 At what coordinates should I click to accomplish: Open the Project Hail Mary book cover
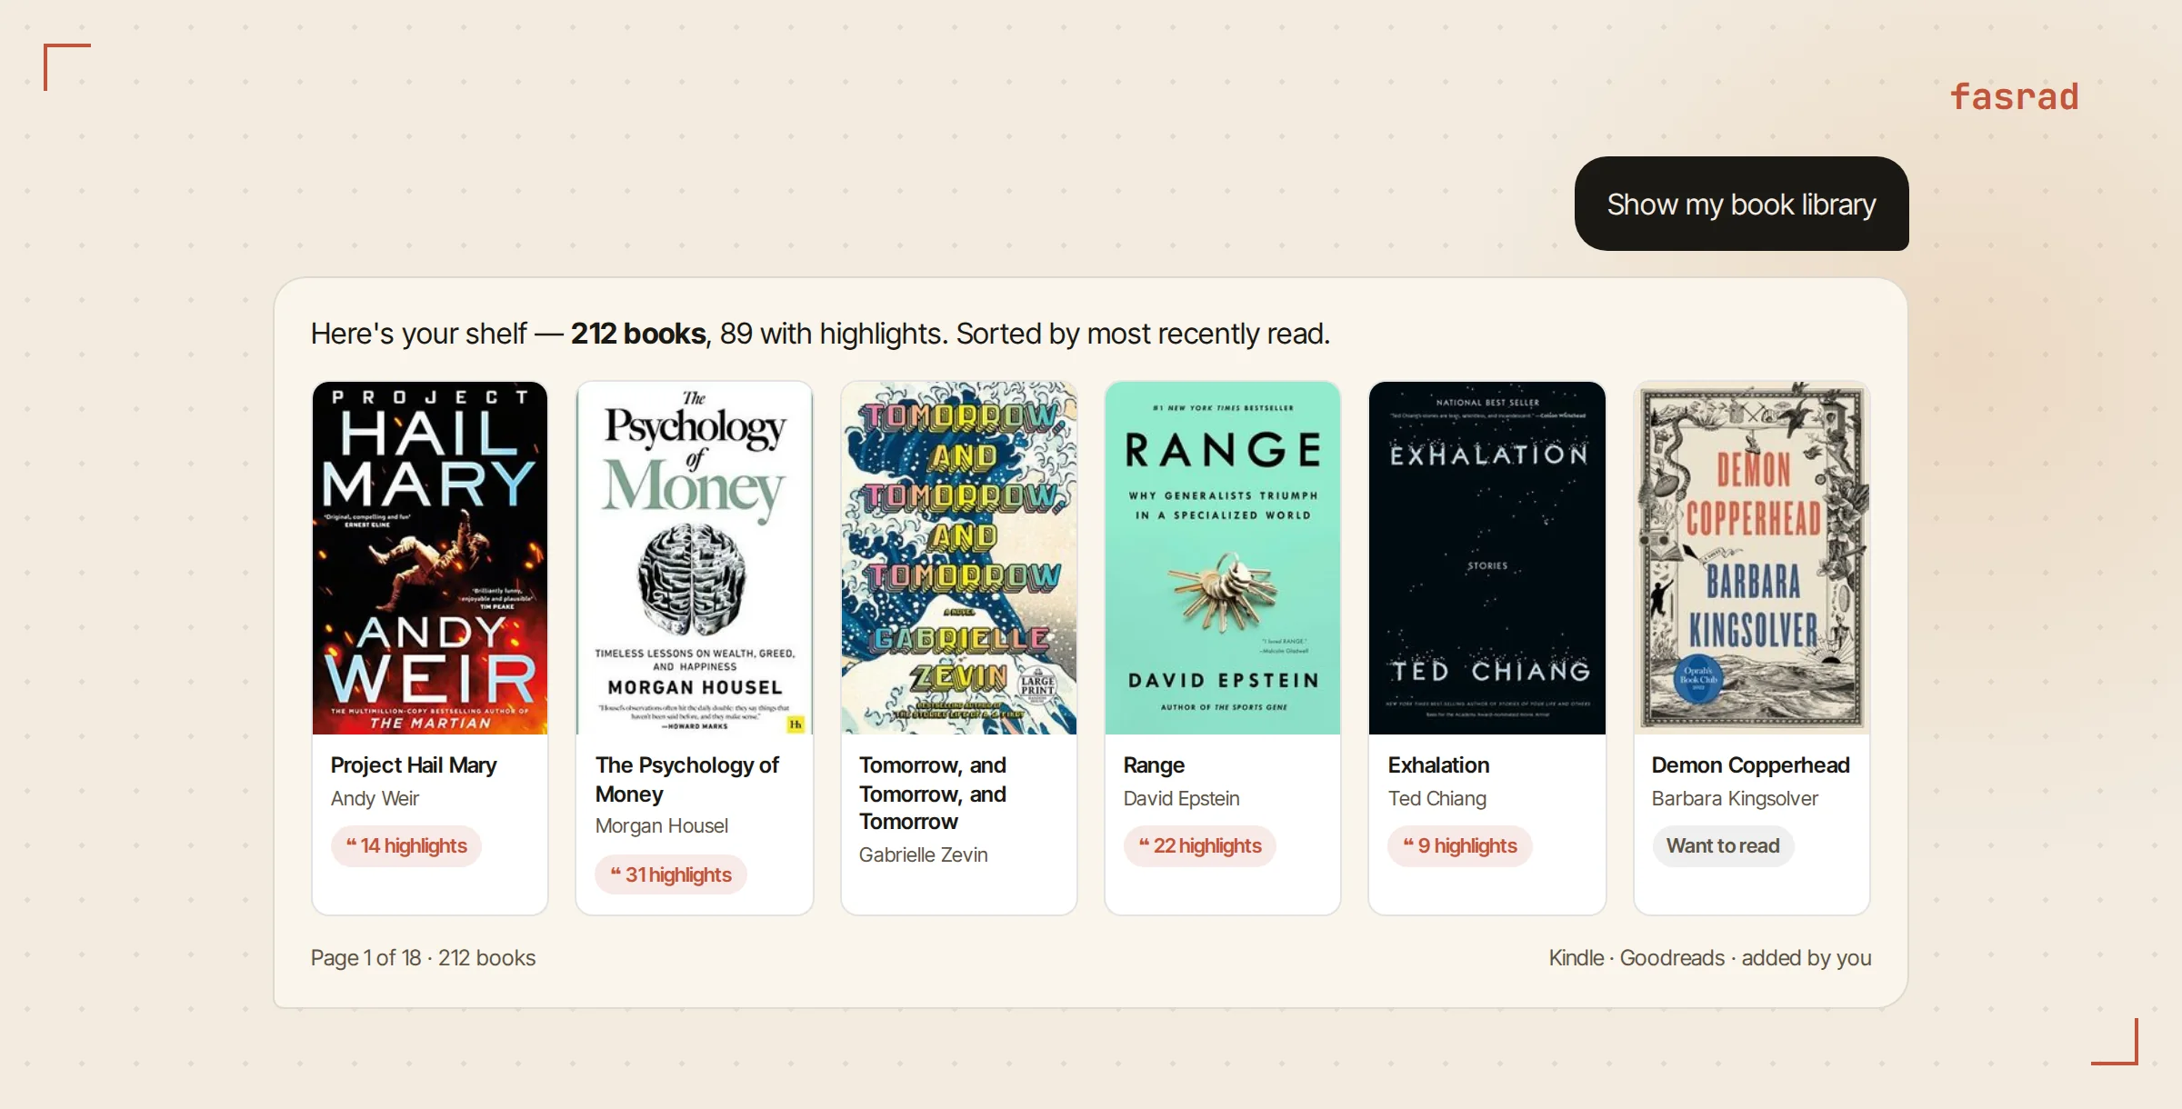(430, 558)
